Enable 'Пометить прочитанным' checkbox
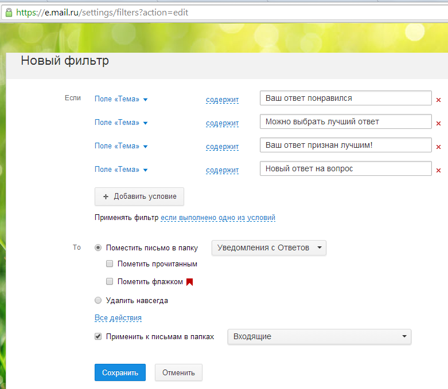This screenshot has width=448, height=389. pyautogui.click(x=110, y=264)
